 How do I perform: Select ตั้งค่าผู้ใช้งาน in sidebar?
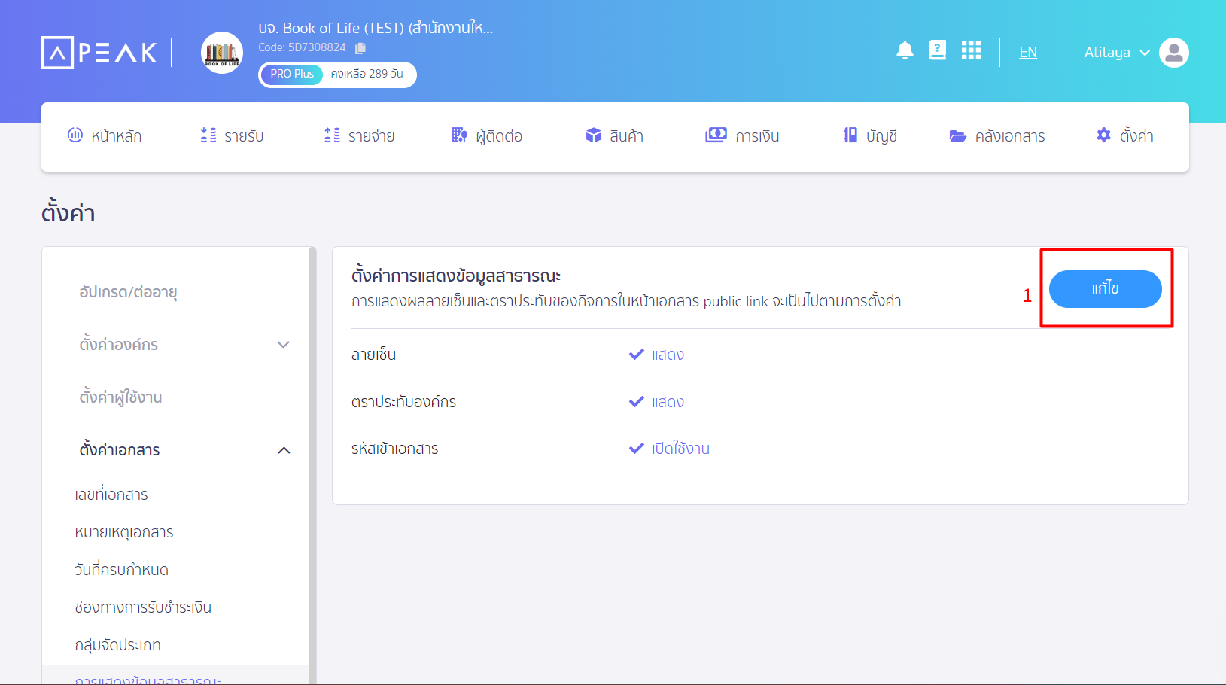pos(120,397)
